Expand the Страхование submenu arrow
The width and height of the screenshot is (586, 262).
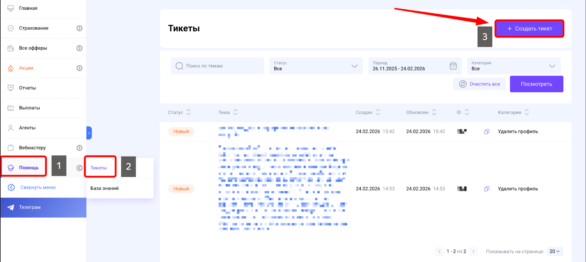point(79,28)
